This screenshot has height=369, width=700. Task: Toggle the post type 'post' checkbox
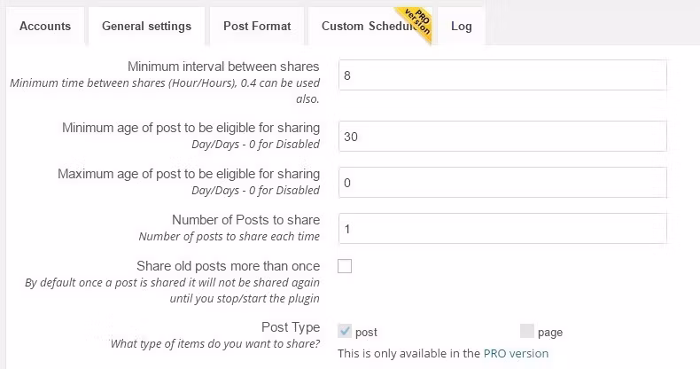click(x=345, y=332)
